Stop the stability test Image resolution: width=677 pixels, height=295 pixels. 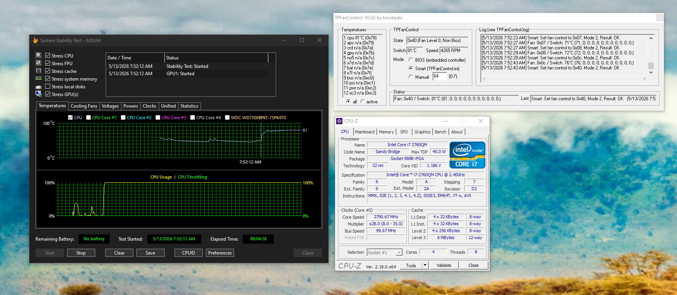pos(81,253)
